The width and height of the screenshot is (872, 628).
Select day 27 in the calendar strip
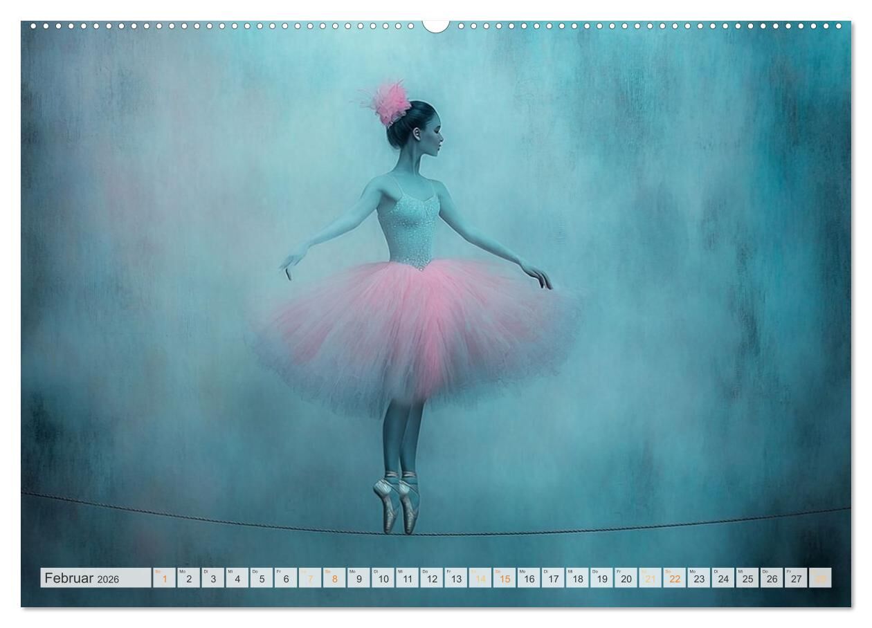pyautogui.click(x=796, y=578)
